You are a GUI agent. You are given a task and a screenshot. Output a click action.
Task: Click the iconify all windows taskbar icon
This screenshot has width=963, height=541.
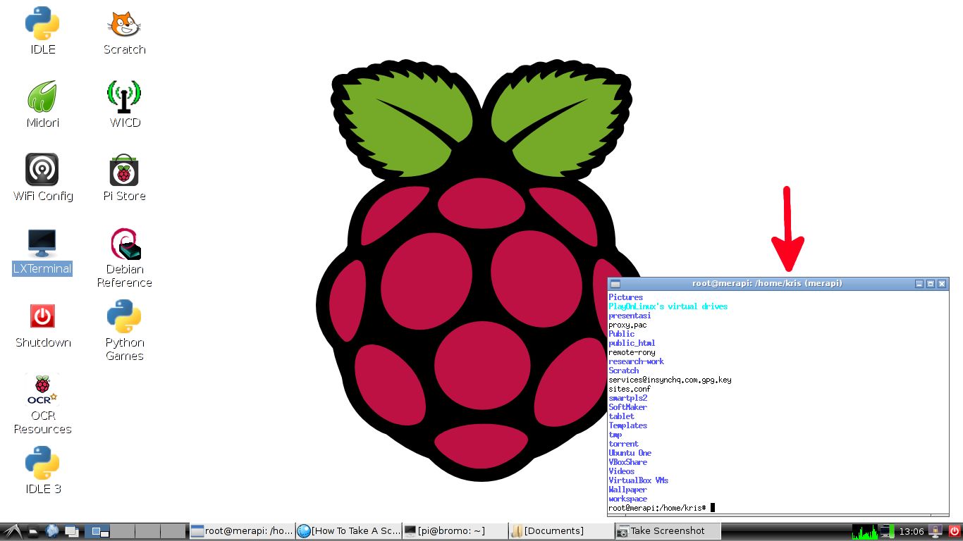click(x=72, y=531)
